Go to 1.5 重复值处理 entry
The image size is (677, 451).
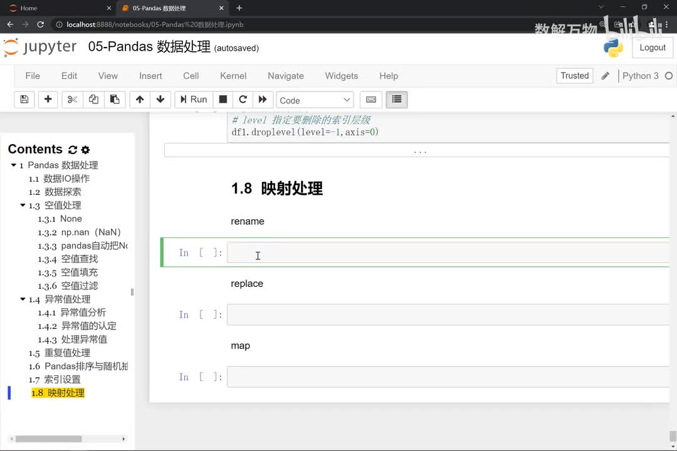(x=59, y=353)
